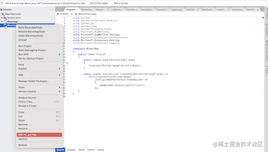Click the breadcrumb arrow after Program
The width and height of the screenshot is (268, 152).
(x=72, y=14)
